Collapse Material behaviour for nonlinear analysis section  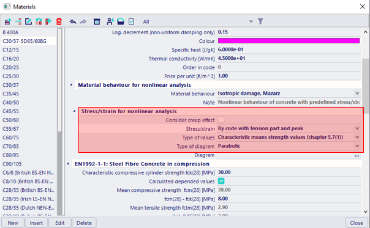pos(71,85)
